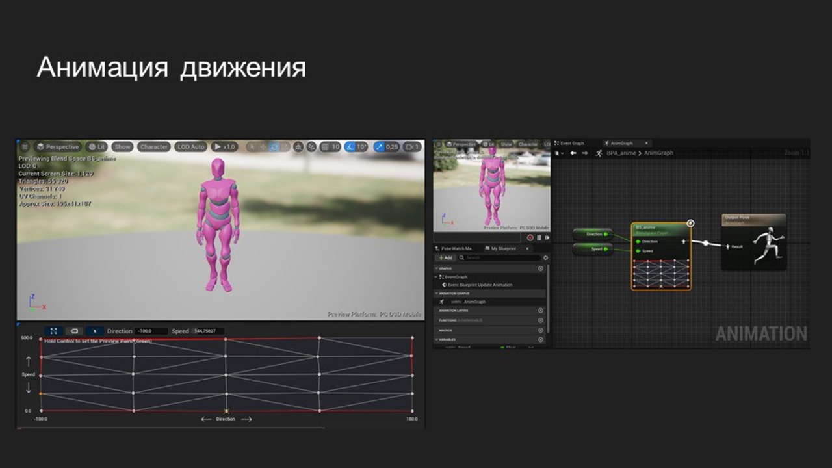Collapse the GRAPHS section
Image resolution: width=832 pixels, height=468 pixels.
coord(437,268)
